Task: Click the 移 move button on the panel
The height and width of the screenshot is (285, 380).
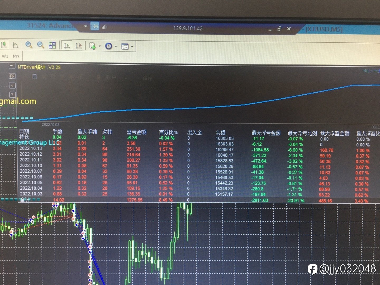Action: tap(12, 76)
